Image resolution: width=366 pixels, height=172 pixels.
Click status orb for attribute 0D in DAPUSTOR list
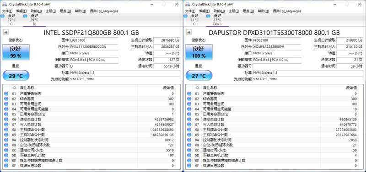[x=189, y=156]
